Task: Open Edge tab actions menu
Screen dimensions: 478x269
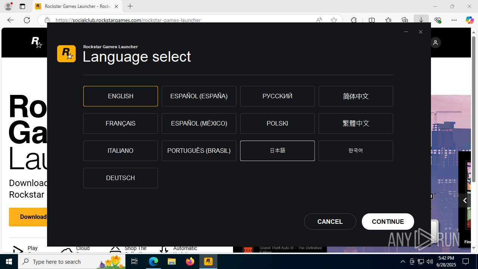Action: 22,6
